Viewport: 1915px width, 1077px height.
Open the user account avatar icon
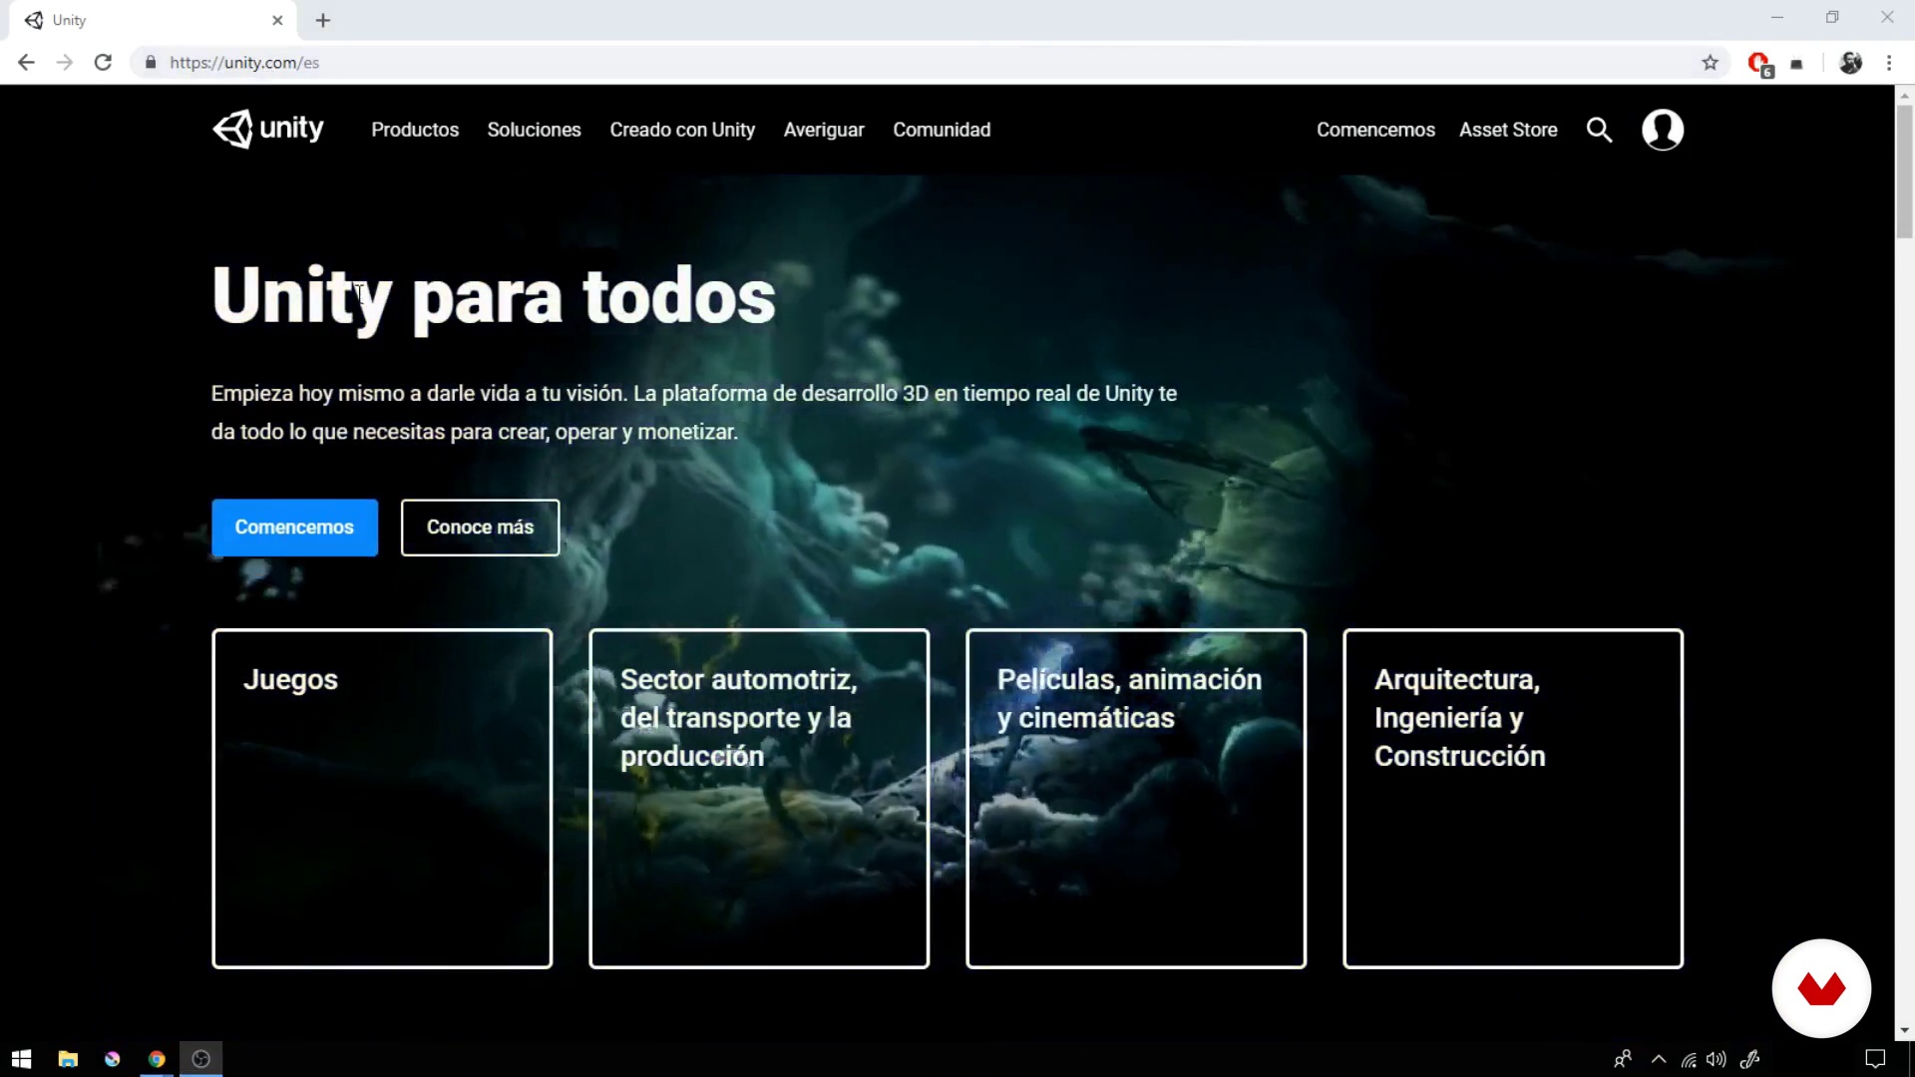coord(1663,130)
